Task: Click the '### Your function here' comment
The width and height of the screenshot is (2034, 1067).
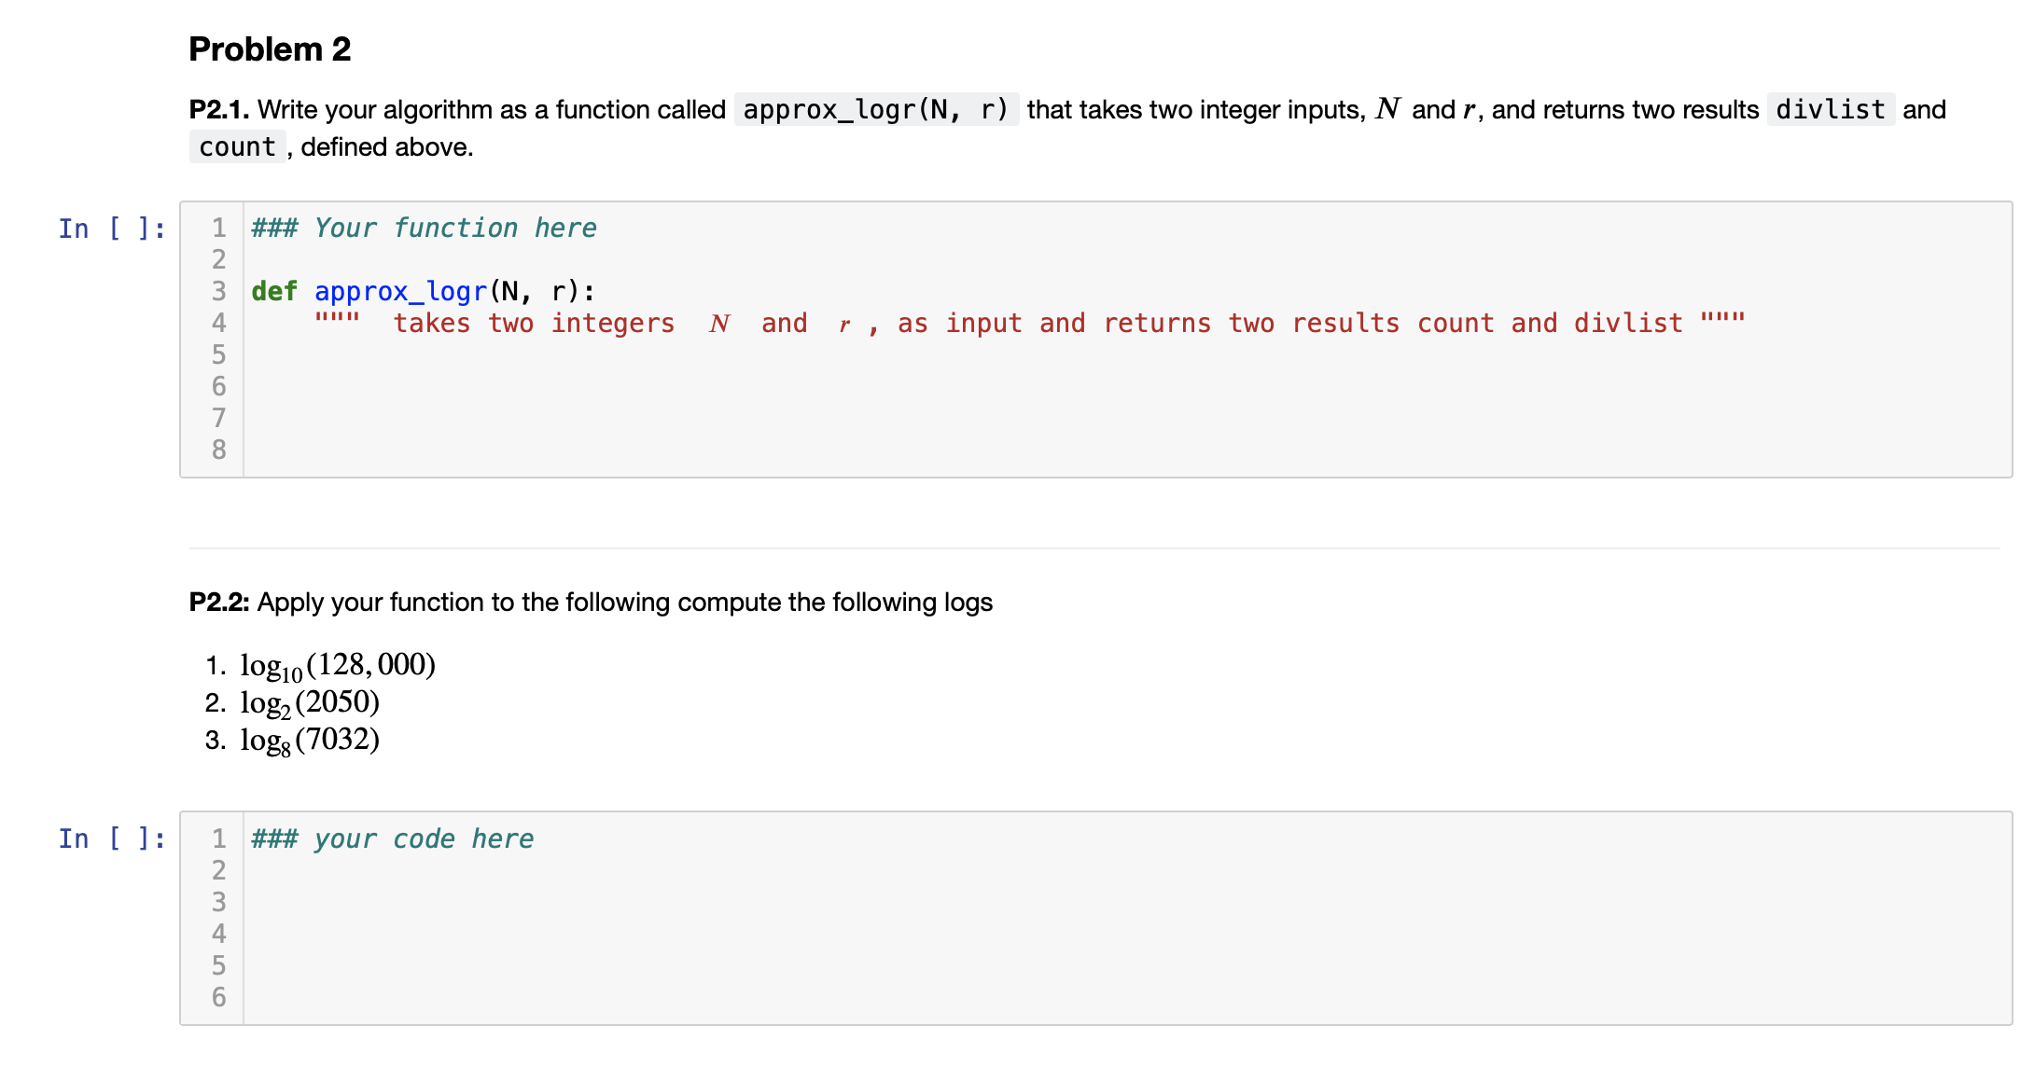Action: coord(424,228)
